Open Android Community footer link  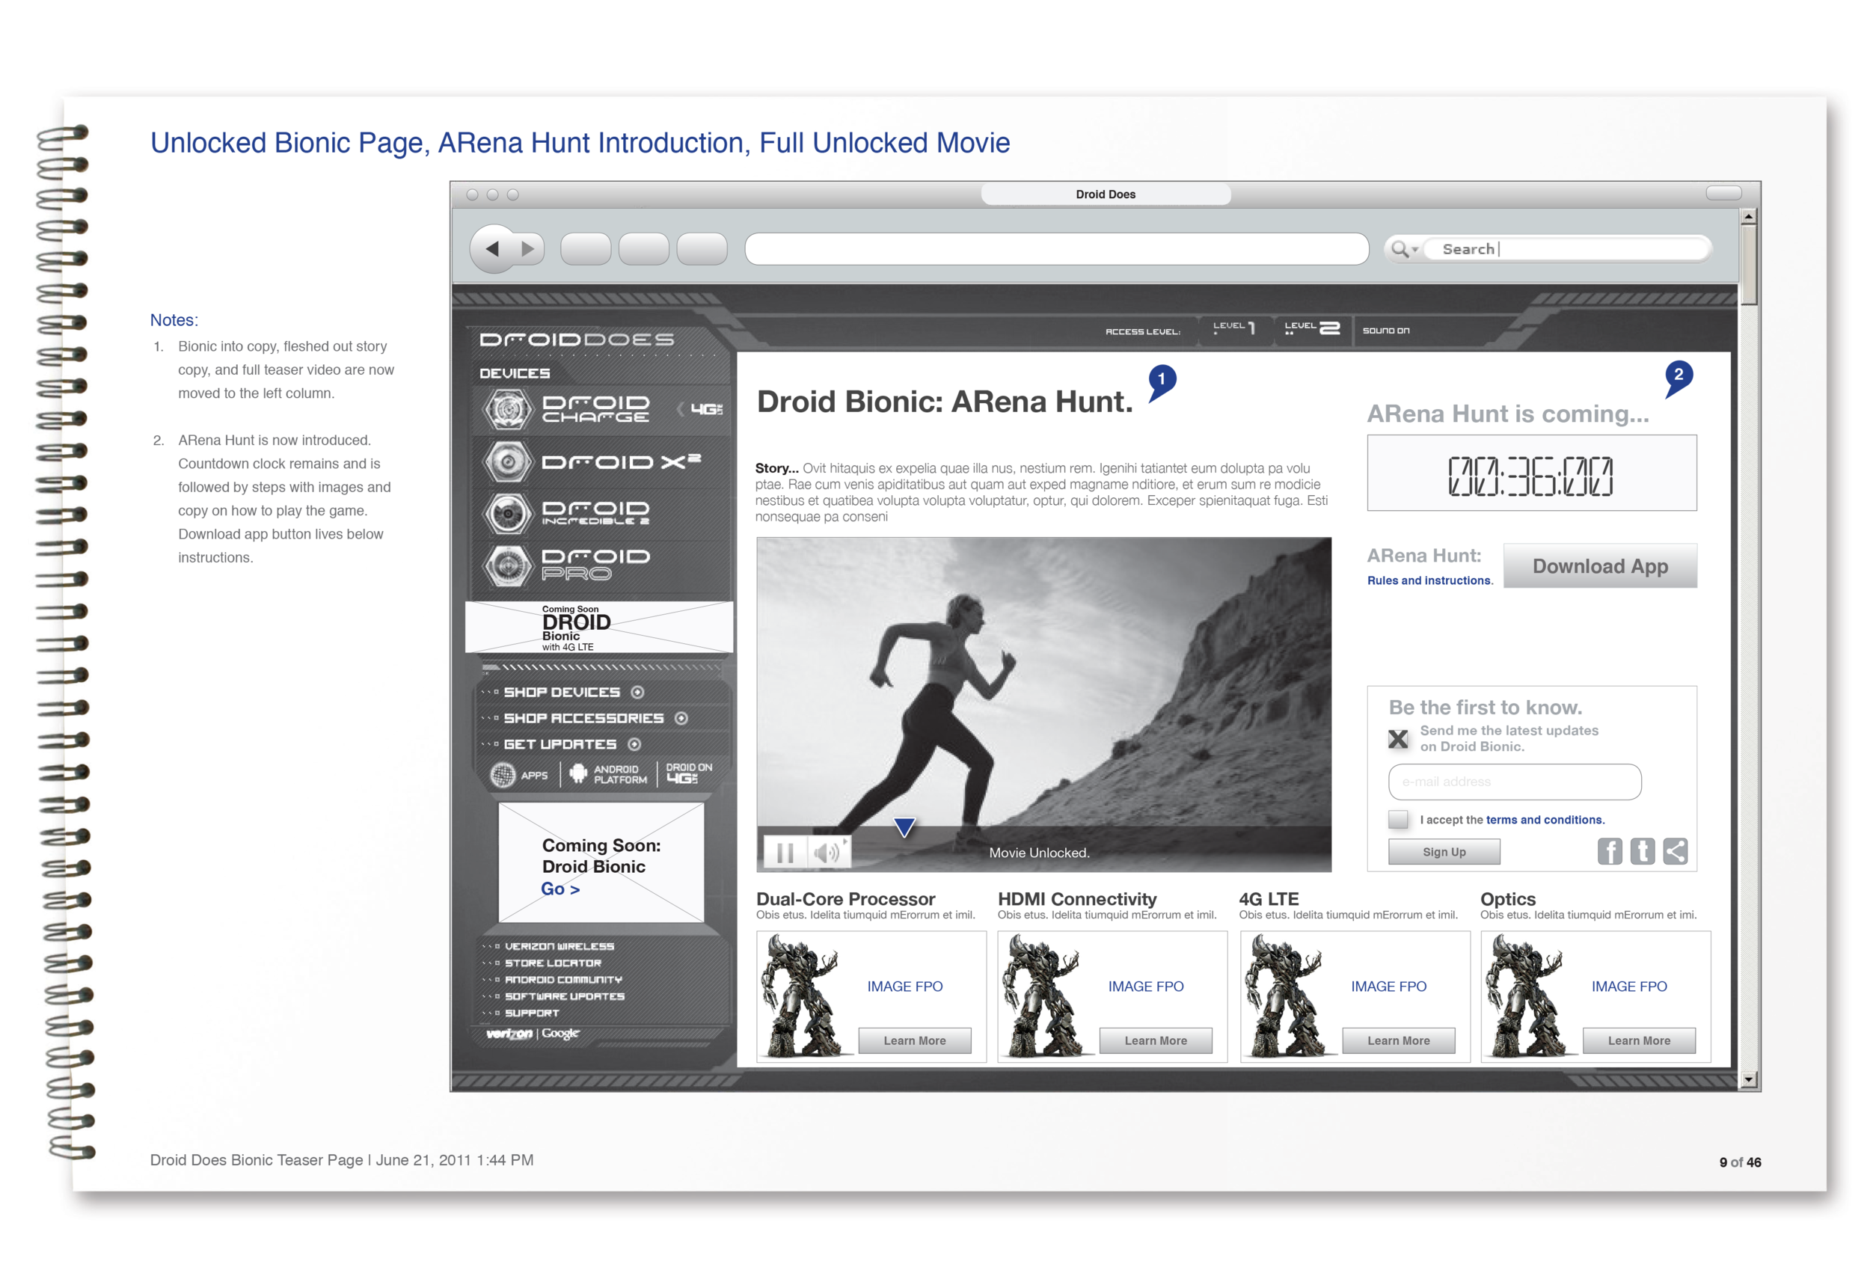coord(563,980)
